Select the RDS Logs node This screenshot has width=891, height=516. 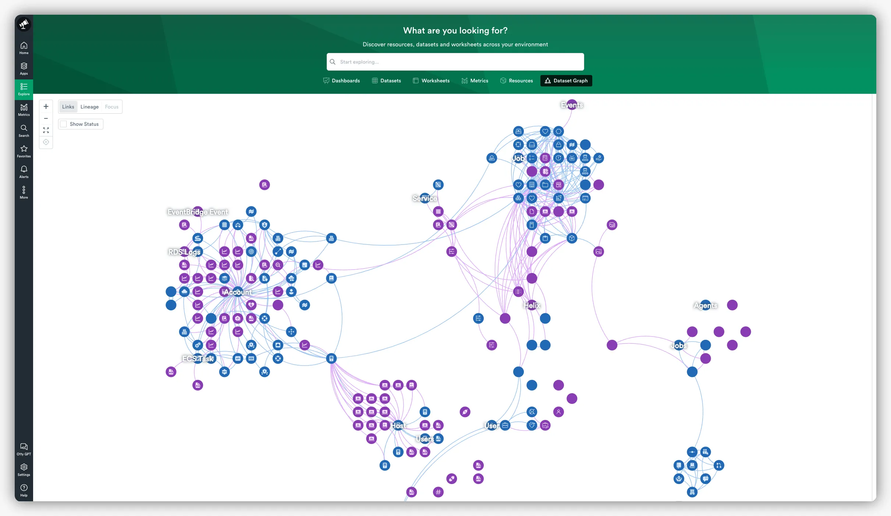point(184,252)
